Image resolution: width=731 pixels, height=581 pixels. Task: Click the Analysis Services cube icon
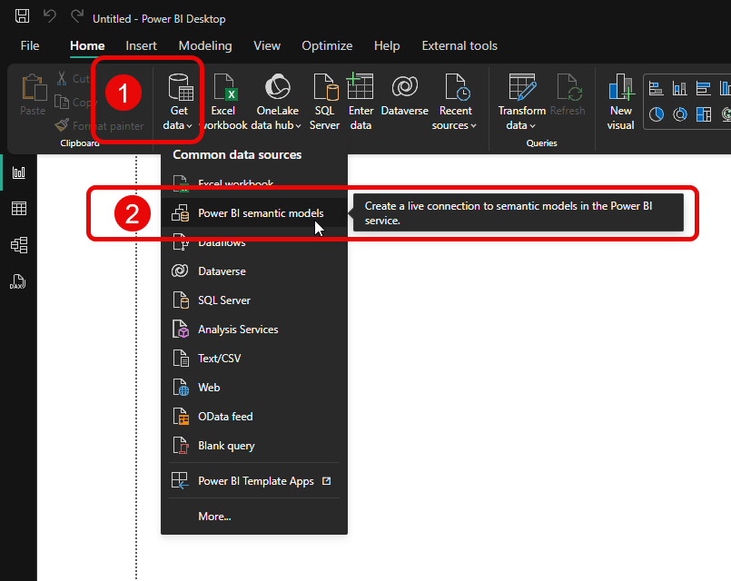point(181,329)
